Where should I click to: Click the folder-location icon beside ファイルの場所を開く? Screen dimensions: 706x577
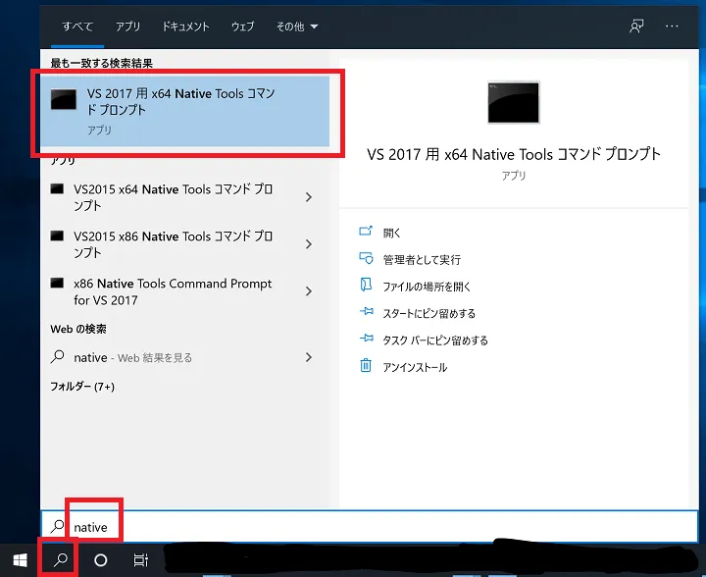click(366, 285)
